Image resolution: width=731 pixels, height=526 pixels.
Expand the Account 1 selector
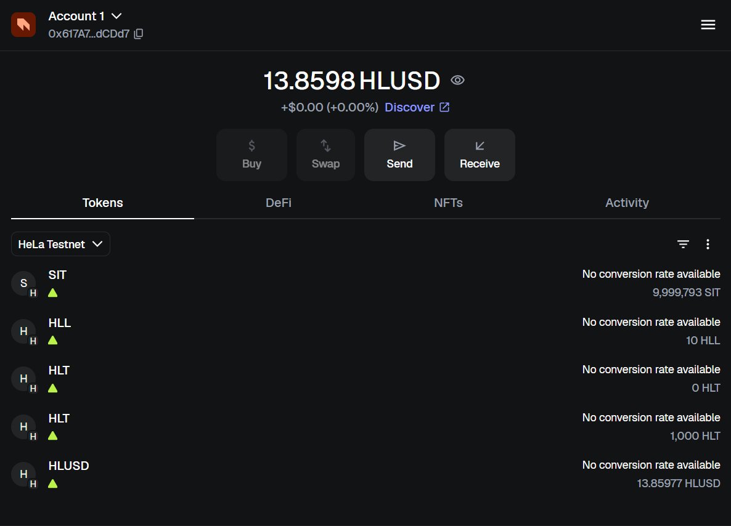(85, 16)
